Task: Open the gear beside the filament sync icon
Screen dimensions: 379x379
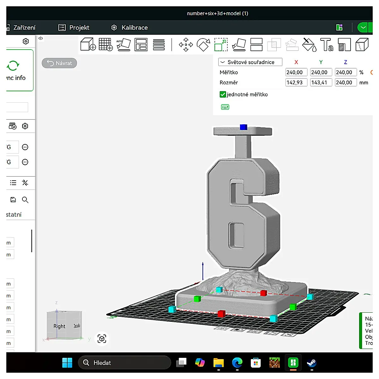Action: tap(25, 126)
